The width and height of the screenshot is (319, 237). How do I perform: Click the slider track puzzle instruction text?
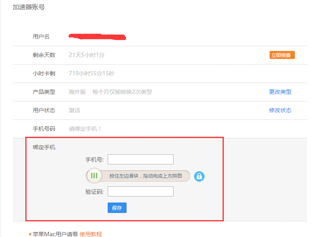coord(146,176)
